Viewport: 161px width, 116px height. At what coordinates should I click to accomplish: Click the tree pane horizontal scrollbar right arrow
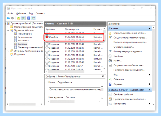tap(41, 104)
